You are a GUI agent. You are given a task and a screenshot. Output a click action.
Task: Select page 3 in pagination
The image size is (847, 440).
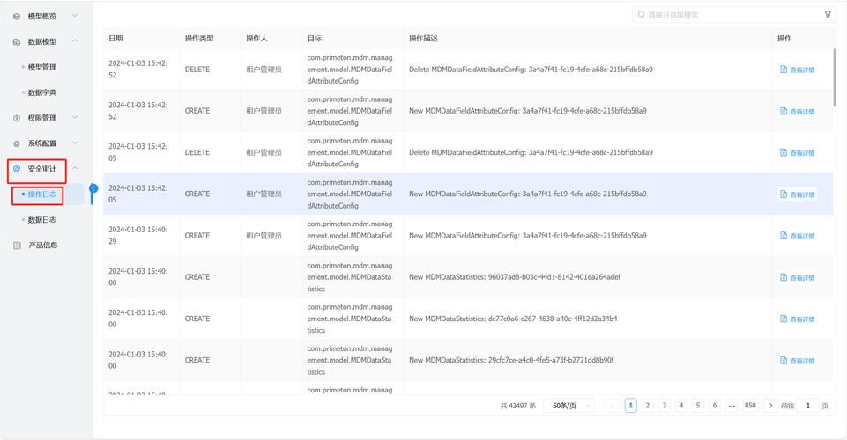click(665, 406)
